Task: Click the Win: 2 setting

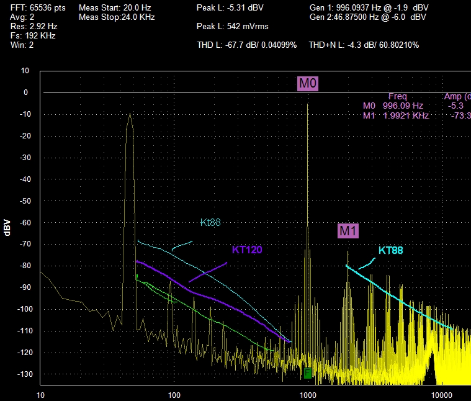Action: 22,45
